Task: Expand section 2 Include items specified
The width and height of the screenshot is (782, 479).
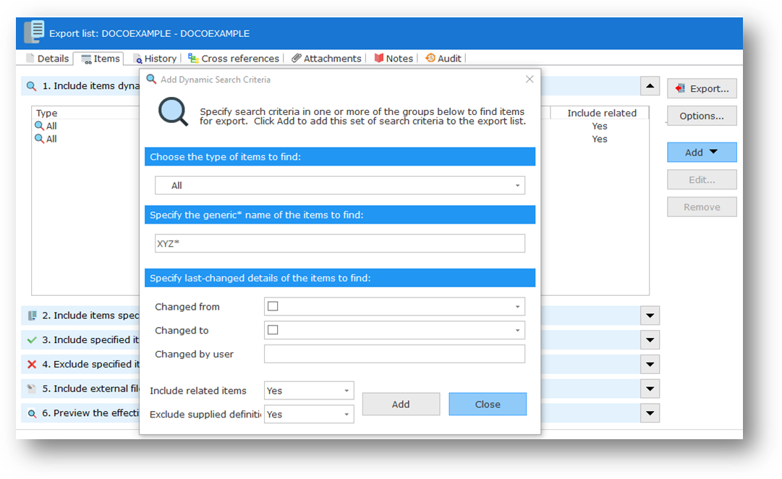Action: [x=650, y=315]
